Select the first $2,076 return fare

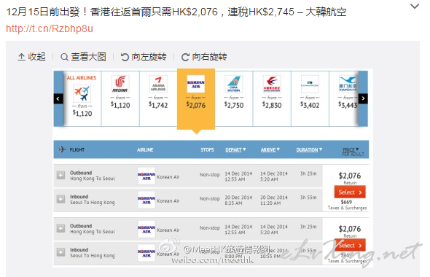350,192
